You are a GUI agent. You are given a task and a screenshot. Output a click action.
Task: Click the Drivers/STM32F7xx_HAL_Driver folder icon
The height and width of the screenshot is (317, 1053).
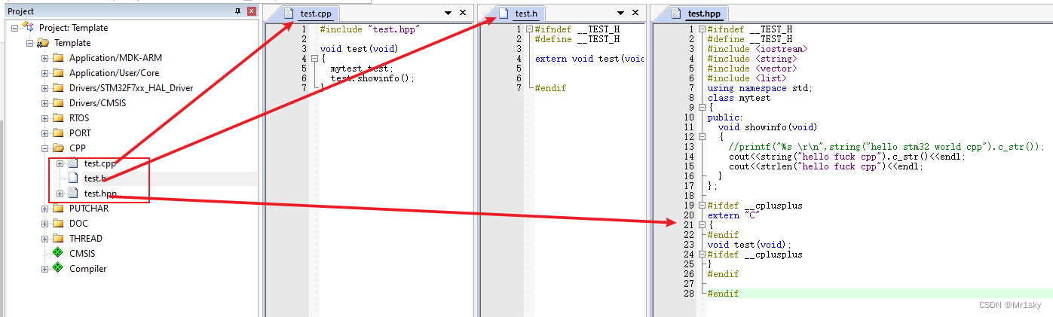coord(58,88)
